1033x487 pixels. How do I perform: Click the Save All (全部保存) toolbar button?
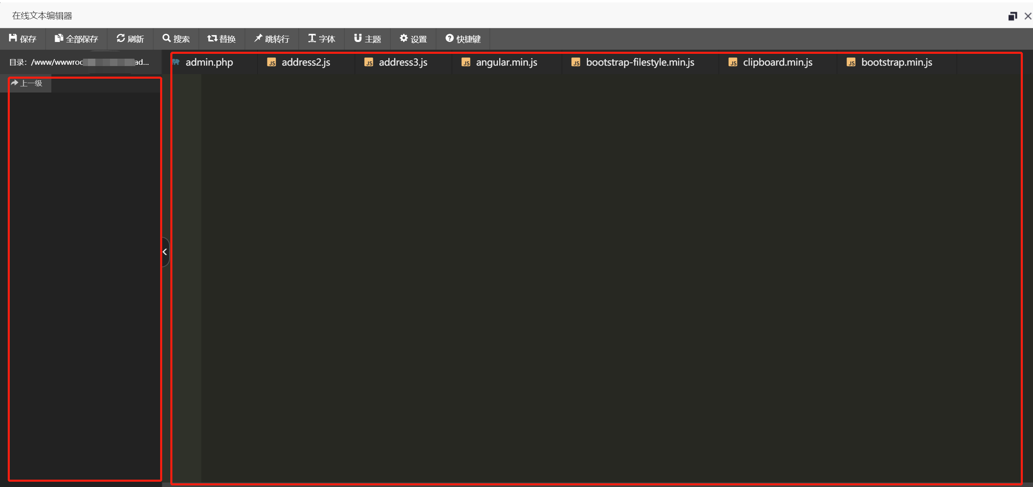click(77, 39)
